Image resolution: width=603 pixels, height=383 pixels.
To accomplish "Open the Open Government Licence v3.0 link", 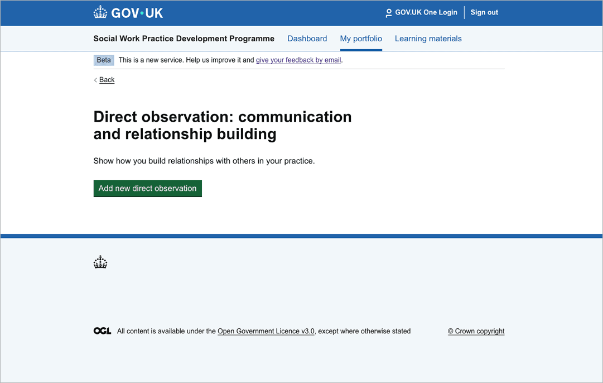I will click(266, 331).
